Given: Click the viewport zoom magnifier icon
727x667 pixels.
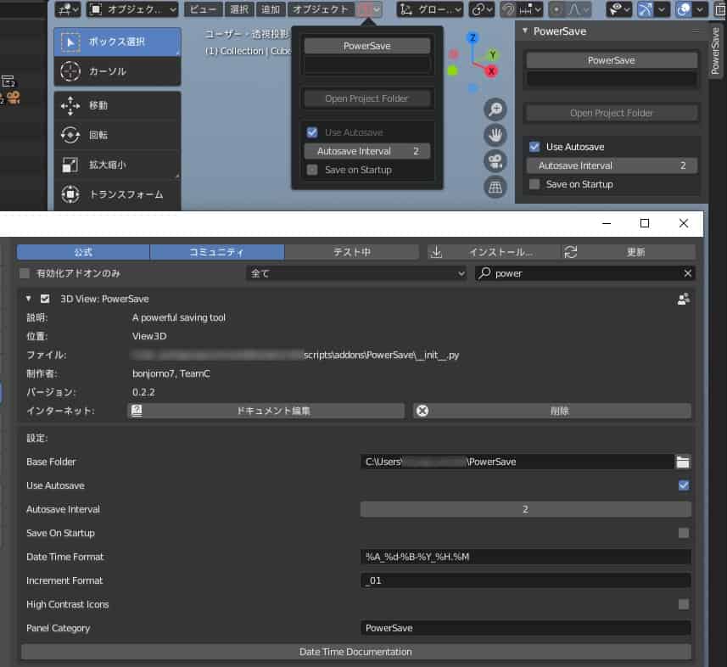Looking at the screenshot, I should coord(495,109).
